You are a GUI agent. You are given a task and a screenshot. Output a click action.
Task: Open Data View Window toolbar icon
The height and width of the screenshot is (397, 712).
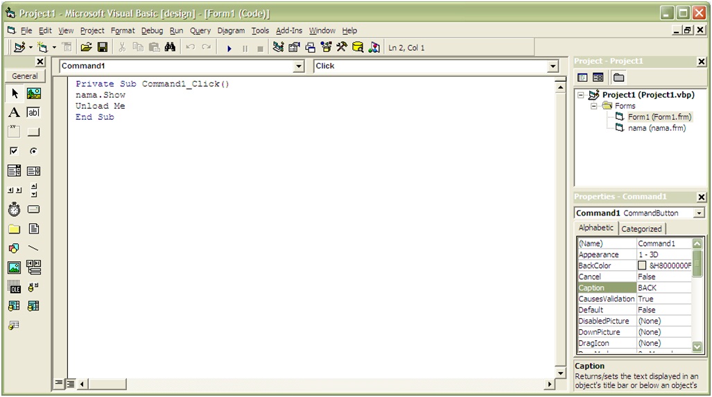tap(358, 47)
